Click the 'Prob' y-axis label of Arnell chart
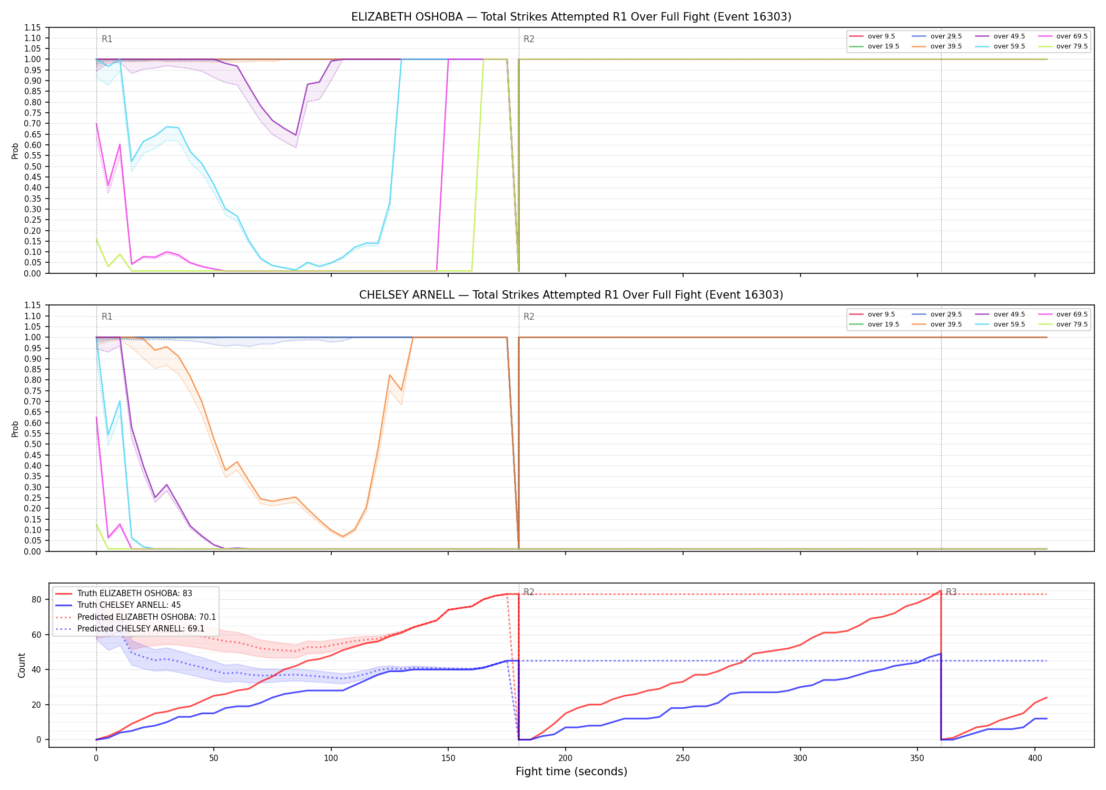Image resolution: width=1106 pixels, height=790 pixels. (15, 429)
